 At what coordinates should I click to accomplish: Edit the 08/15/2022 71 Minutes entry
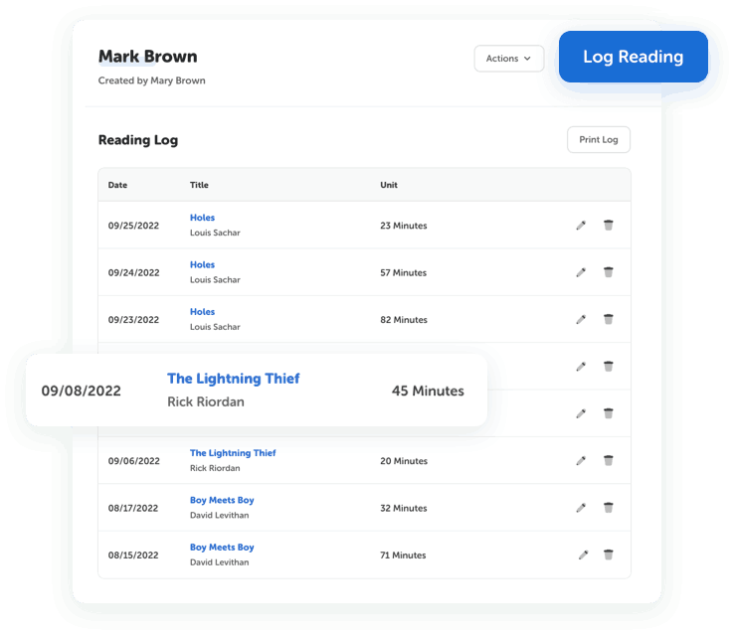click(x=581, y=556)
